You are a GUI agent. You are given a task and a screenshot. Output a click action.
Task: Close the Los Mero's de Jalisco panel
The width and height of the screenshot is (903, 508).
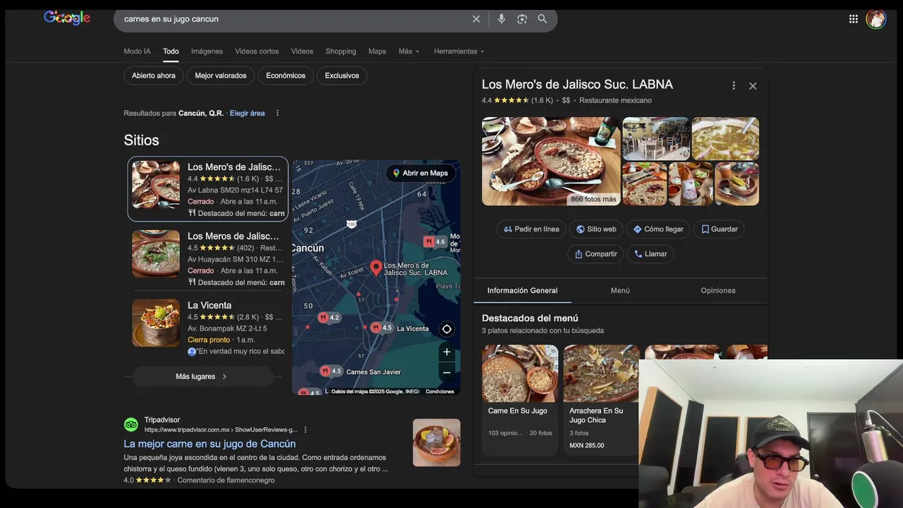pos(753,85)
